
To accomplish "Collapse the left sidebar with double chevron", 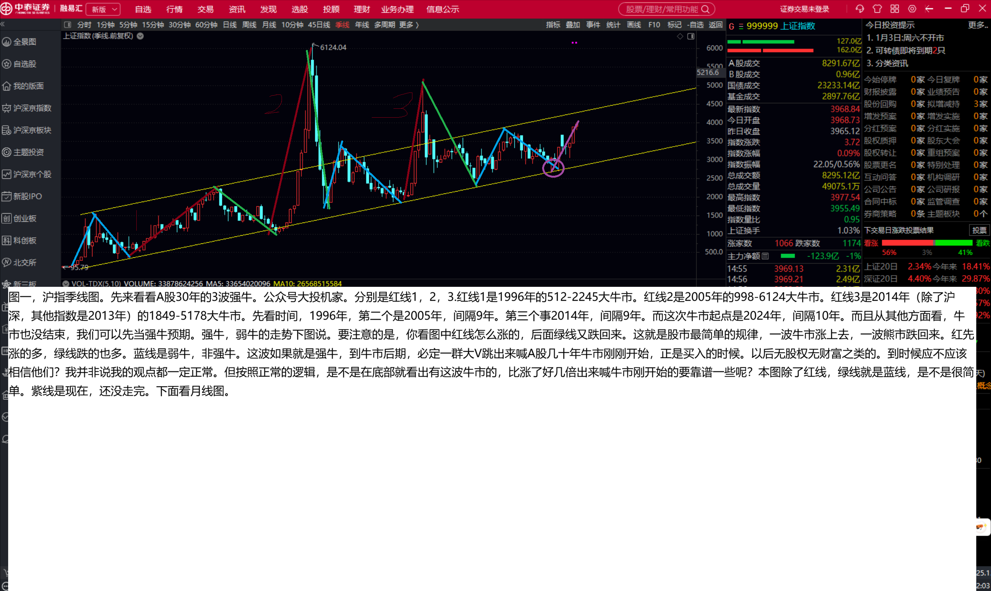I will click(3, 24).
